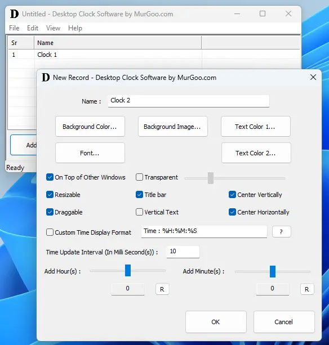
Task: Enable Vertical Text checkbox
Action: coord(139,212)
